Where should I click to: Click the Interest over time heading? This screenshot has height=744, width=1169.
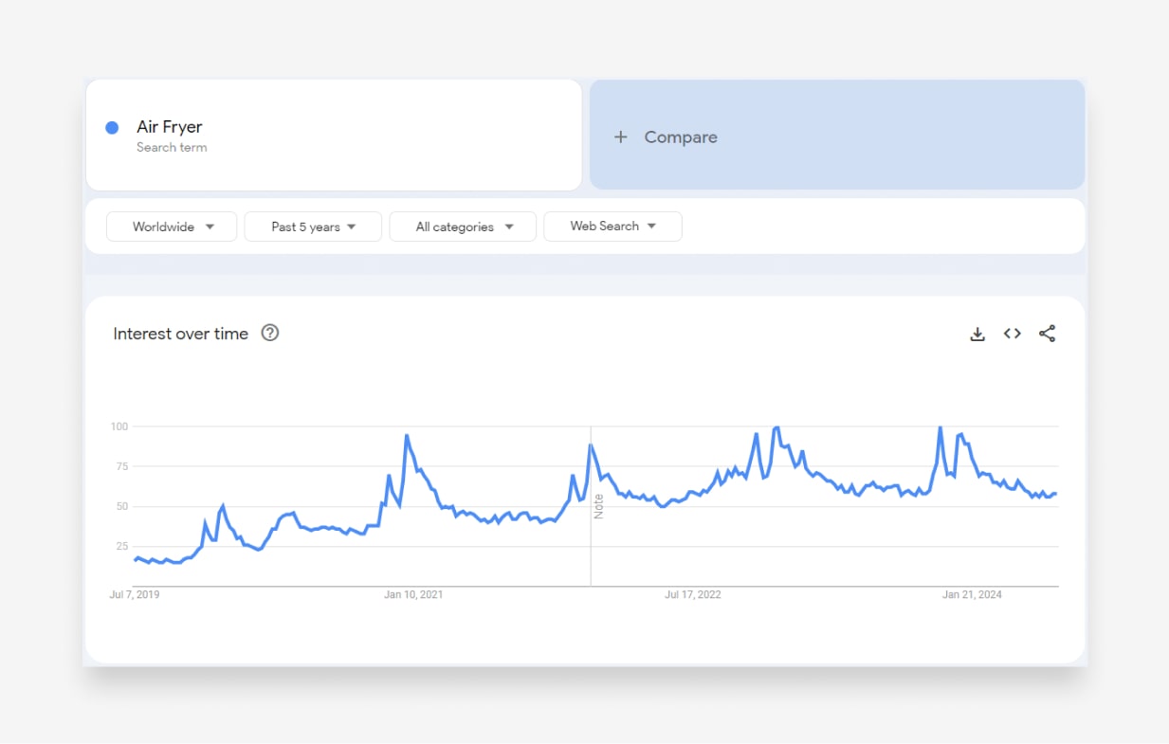click(180, 334)
